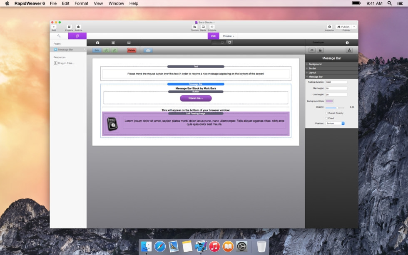Expand the Layout section
The width and height of the screenshot is (408, 255).
point(331,72)
